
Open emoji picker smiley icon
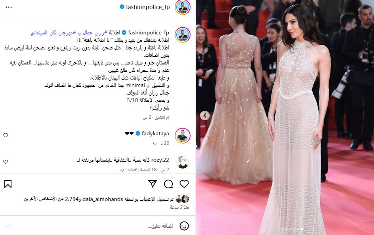coord(184,226)
